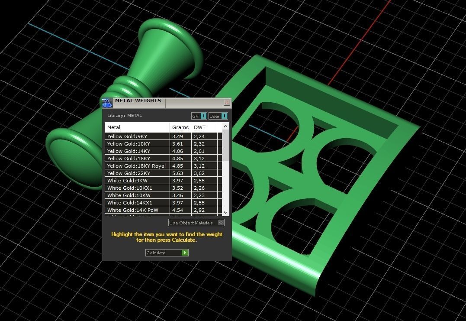Screen dimensions: 466x321
Task: Select the White Gold:10KX1 row
Action: (163, 188)
